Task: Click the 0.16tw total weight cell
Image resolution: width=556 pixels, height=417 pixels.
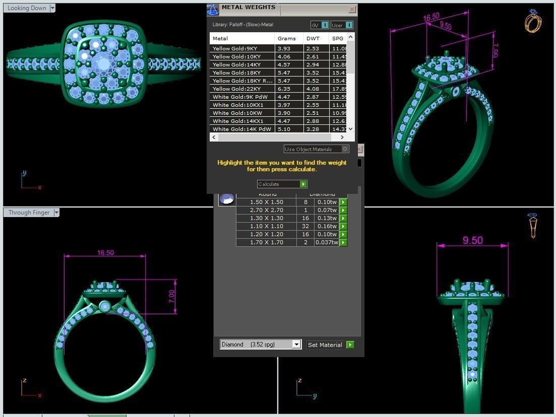Action: (x=327, y=227)
